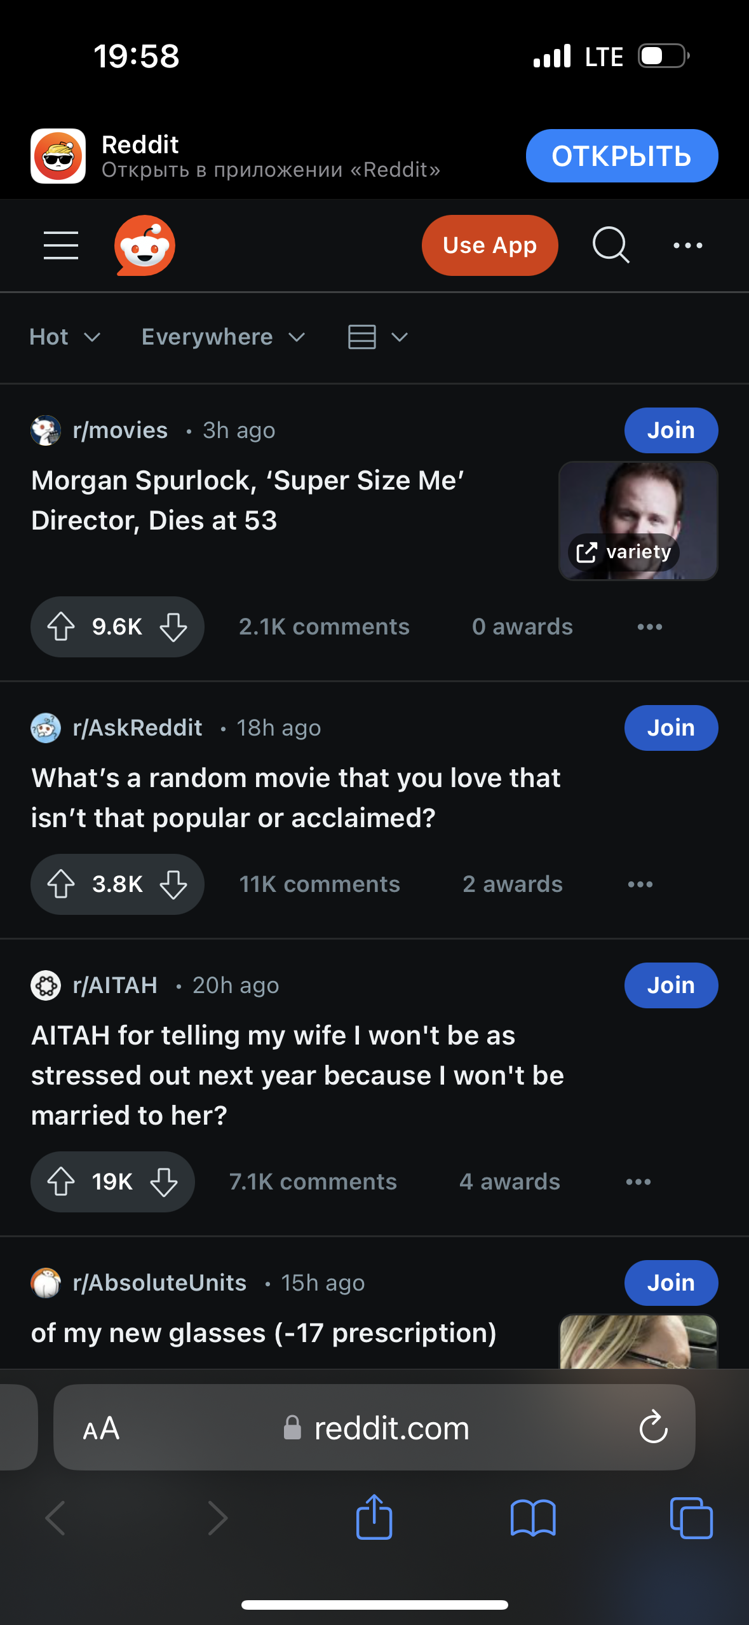
Task: Open the variety article thumbnail
Action: click(x=638, y=520)
